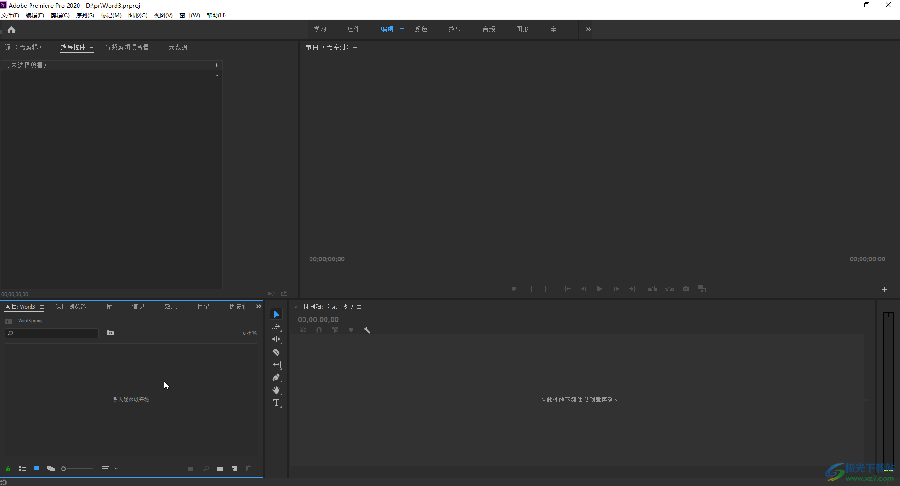900x486 pixels.
Task: Switch project panel to icon view
Action: (x=37, y=469)
